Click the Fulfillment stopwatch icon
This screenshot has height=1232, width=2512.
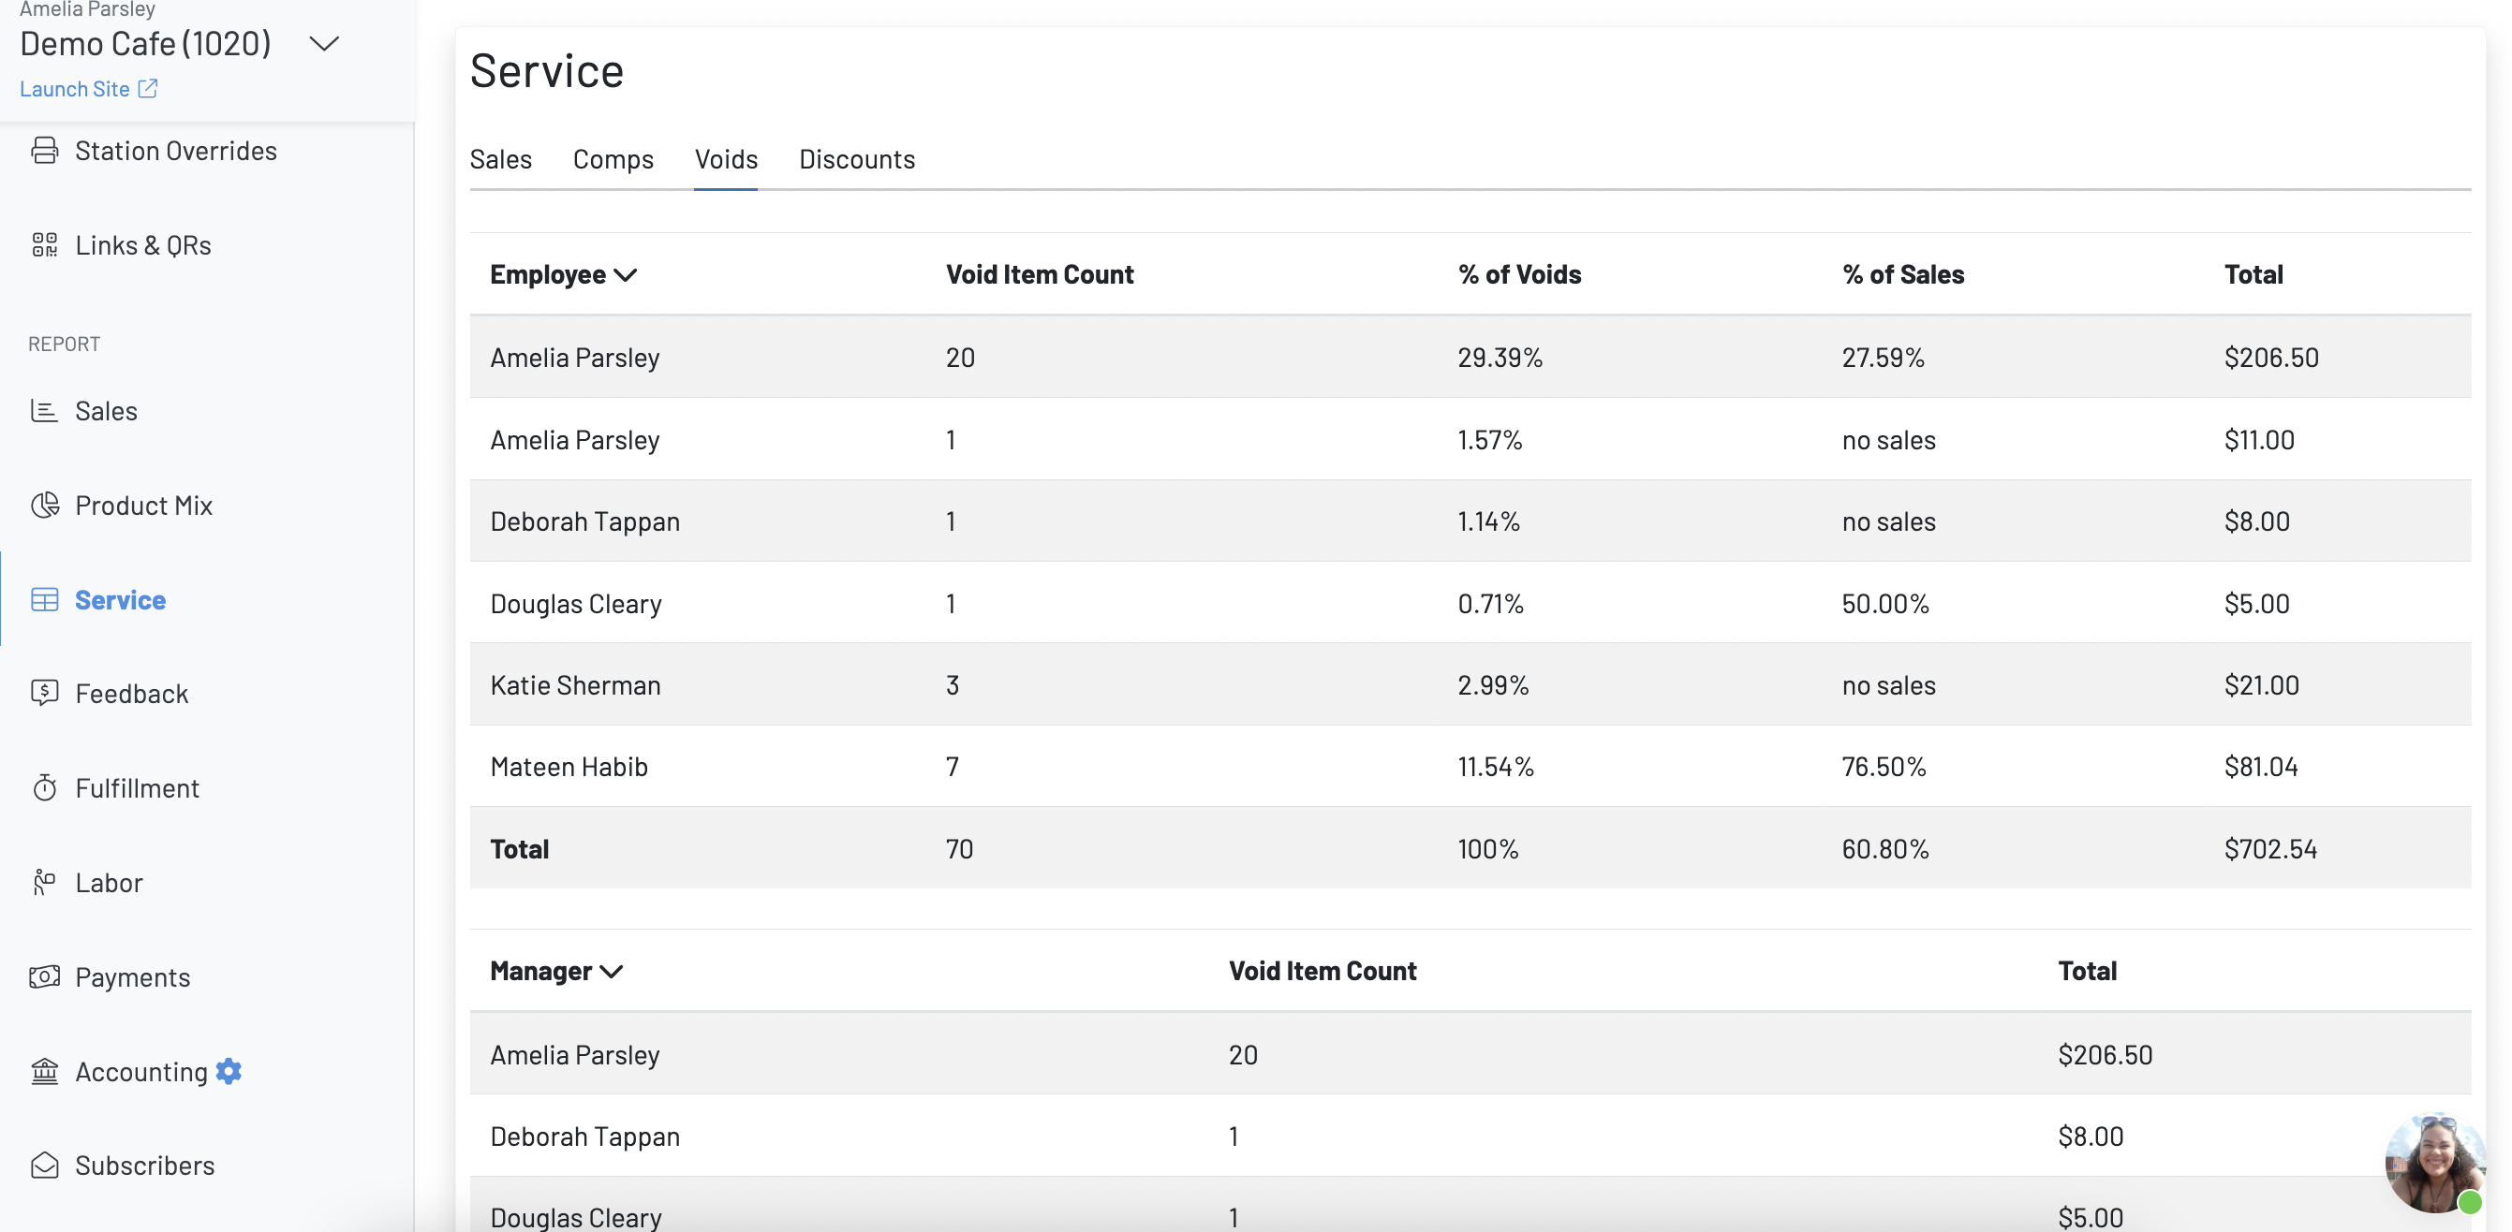[44, 787]
